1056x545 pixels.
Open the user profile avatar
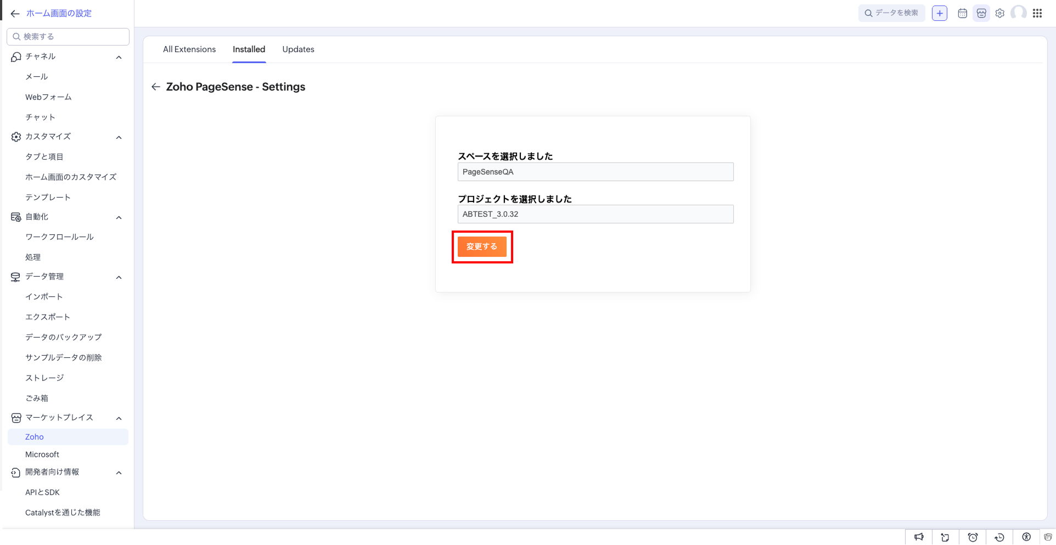(x=1019, y=13)
